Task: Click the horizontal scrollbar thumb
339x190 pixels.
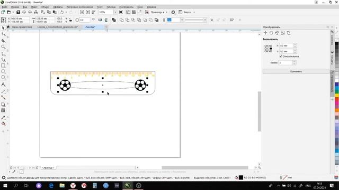Action: (205, 168)
